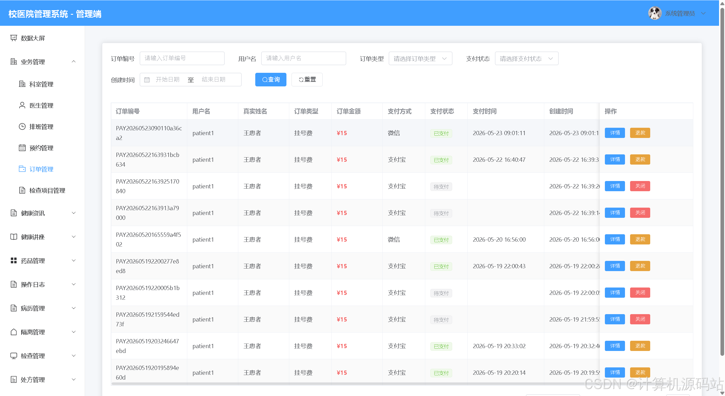Close order PAY20260519220005b1b312 via 关闭

click(640, 293)
